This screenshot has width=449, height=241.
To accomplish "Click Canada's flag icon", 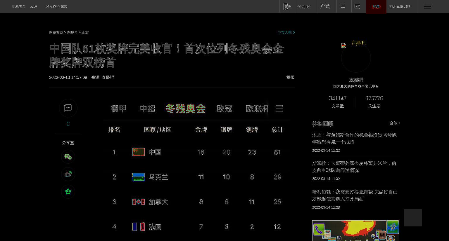I will click(139, 202).
